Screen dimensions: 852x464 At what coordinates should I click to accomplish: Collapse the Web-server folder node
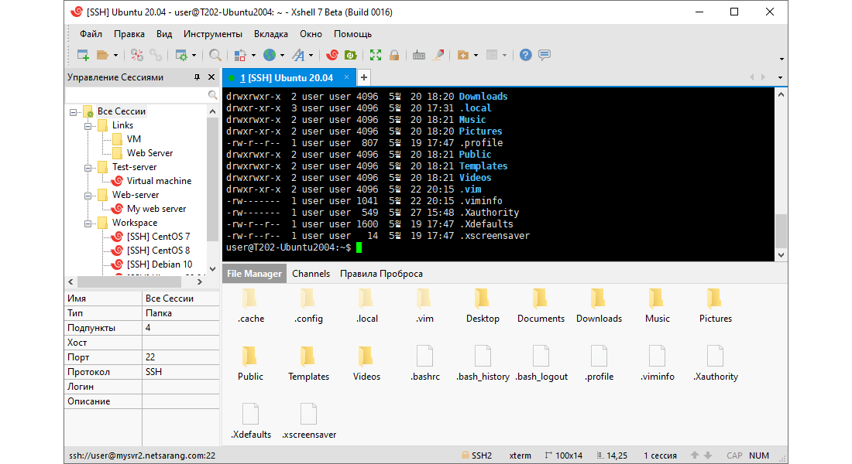88,196
